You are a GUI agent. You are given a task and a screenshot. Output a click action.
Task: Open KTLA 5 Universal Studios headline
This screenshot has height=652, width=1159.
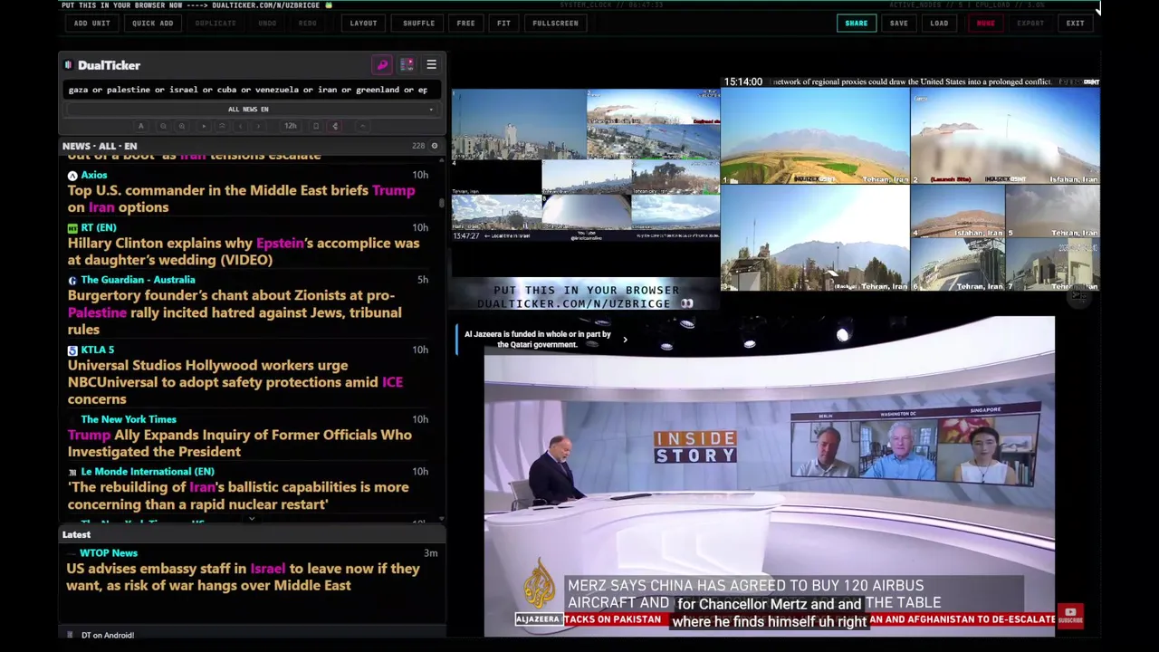point(235,382)
